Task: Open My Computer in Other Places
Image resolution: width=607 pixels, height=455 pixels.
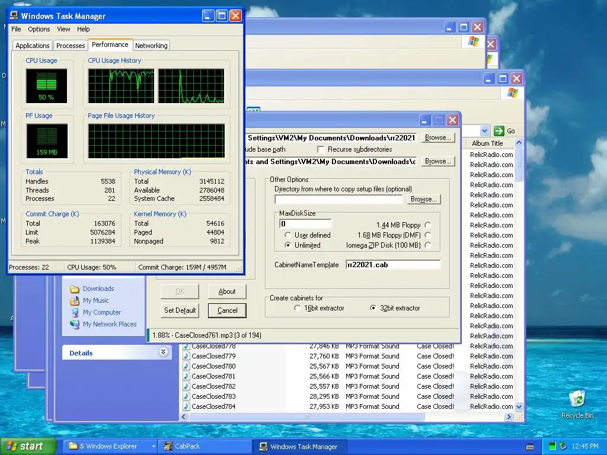Action: (102, 312)
